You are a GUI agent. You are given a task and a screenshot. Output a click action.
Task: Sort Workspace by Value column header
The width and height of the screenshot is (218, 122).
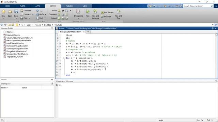(31, 87)
